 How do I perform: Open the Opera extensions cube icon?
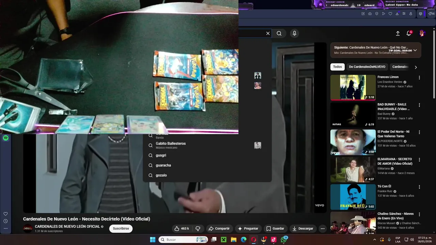pyautogui.click(x=421, y=14)
